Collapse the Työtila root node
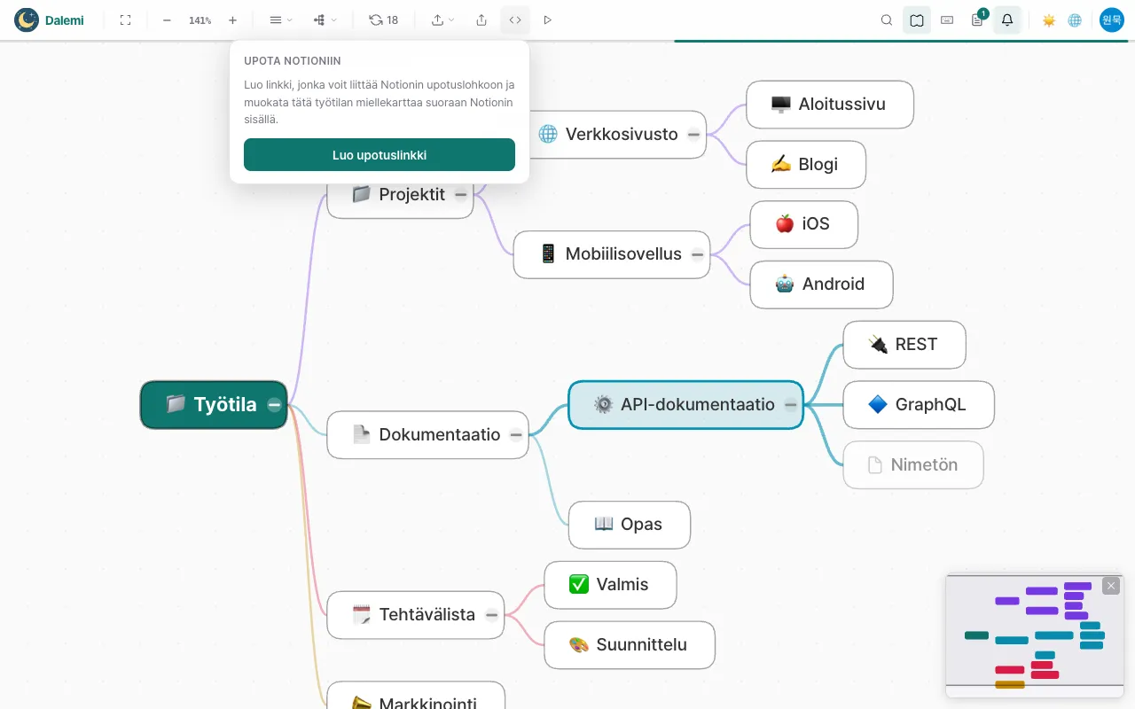1135x709 pixels. click(x=275, y=405)
